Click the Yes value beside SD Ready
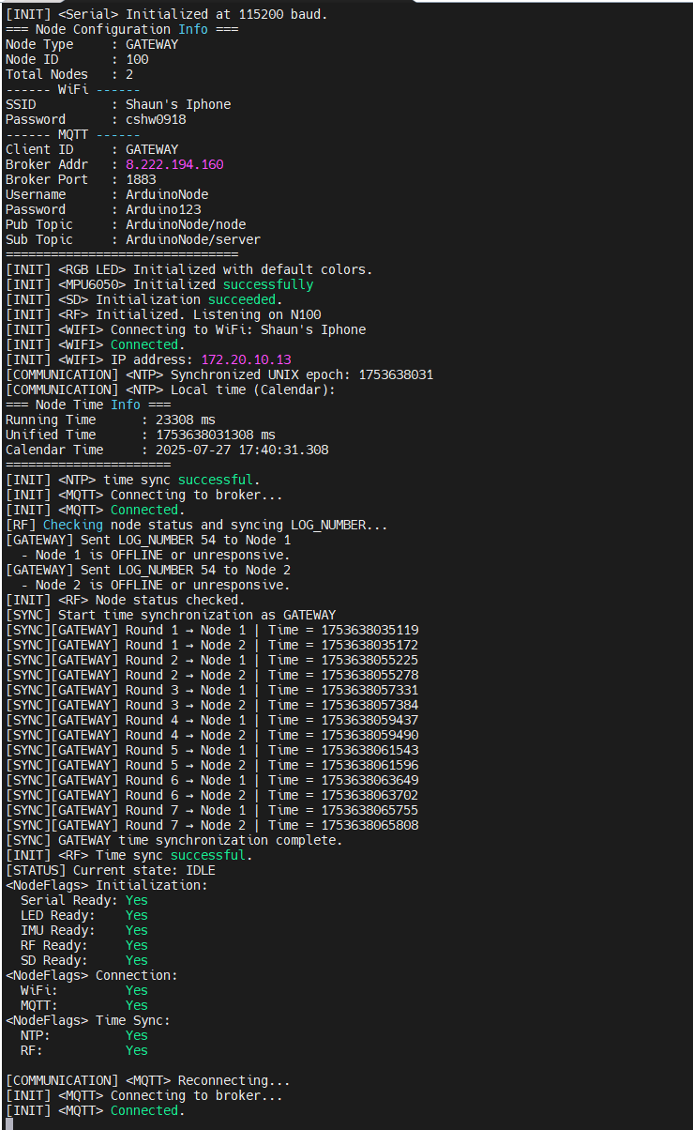 137,960
